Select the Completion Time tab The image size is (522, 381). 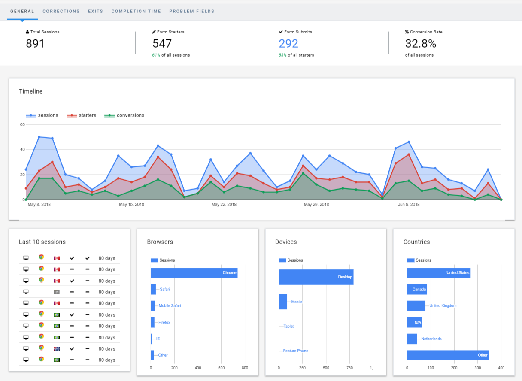pos(136,12)
